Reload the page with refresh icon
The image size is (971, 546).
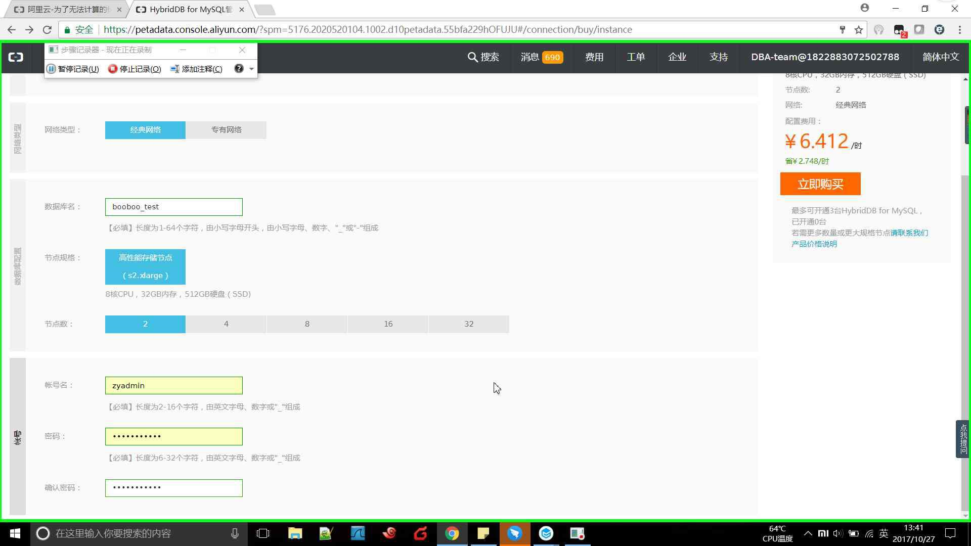[x=47, y=30]
